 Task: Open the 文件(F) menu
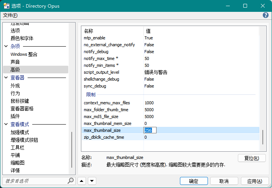(10, 15)
